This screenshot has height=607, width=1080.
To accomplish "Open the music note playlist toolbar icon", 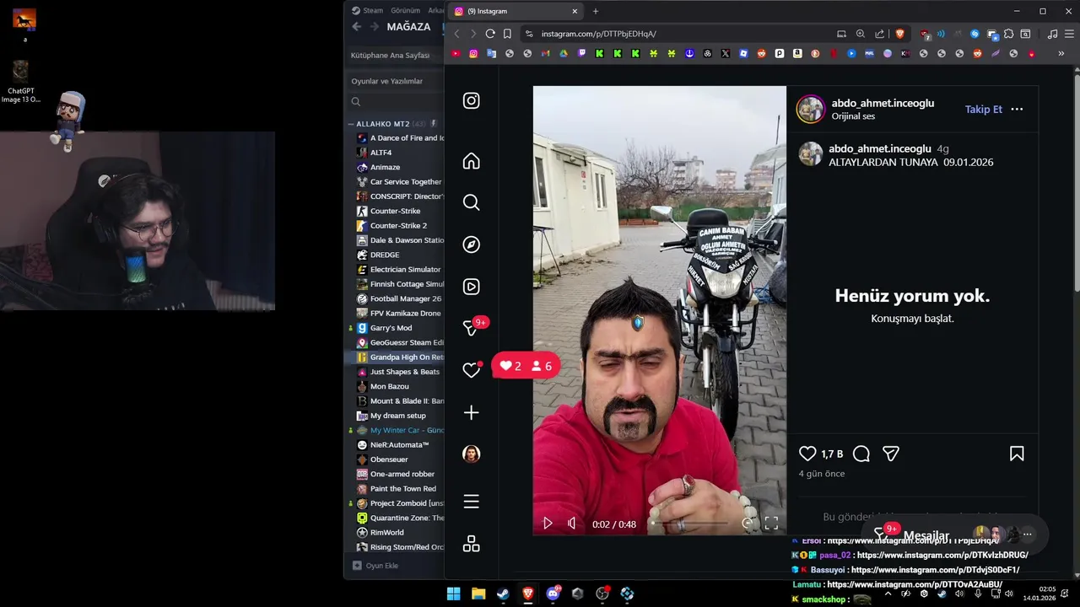I will click(x=1052, y=34).
